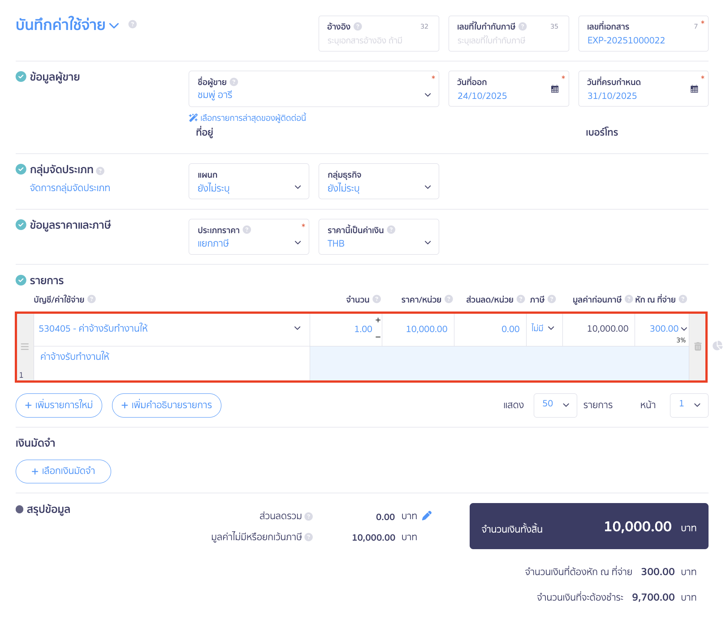Click the drag handle icon on row 1
726x623 pixels.
(x=25, y=346)
